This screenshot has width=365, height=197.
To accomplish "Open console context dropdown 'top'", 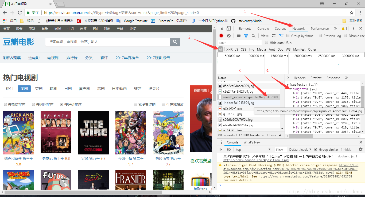I will (x=253, y=150).
